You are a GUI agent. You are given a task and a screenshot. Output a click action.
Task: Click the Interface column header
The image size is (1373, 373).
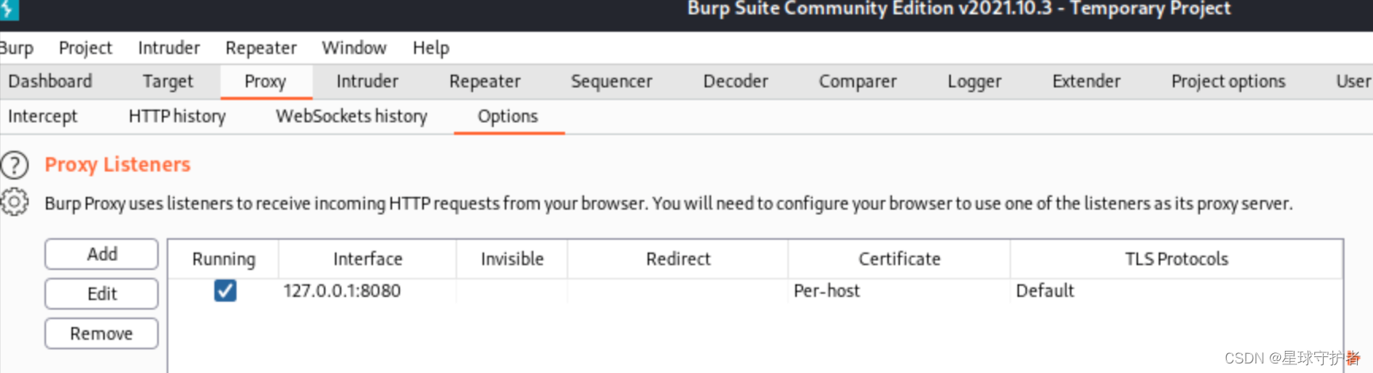tap(367, 260)
